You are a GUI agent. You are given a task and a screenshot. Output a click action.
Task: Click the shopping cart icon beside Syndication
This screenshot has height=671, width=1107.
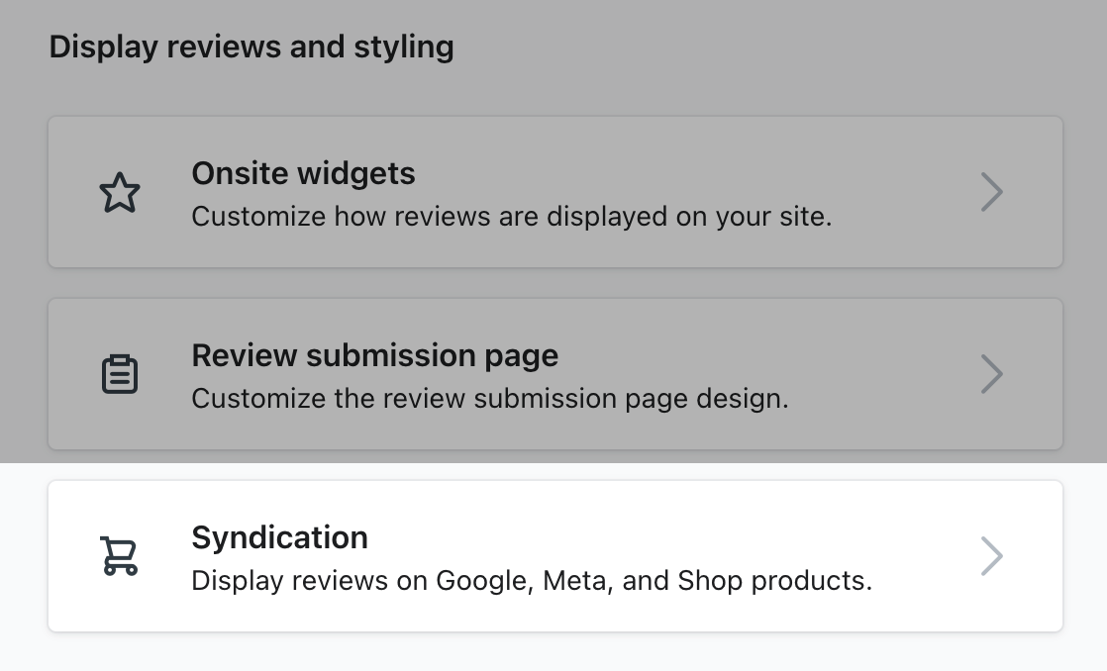[120, 556]
